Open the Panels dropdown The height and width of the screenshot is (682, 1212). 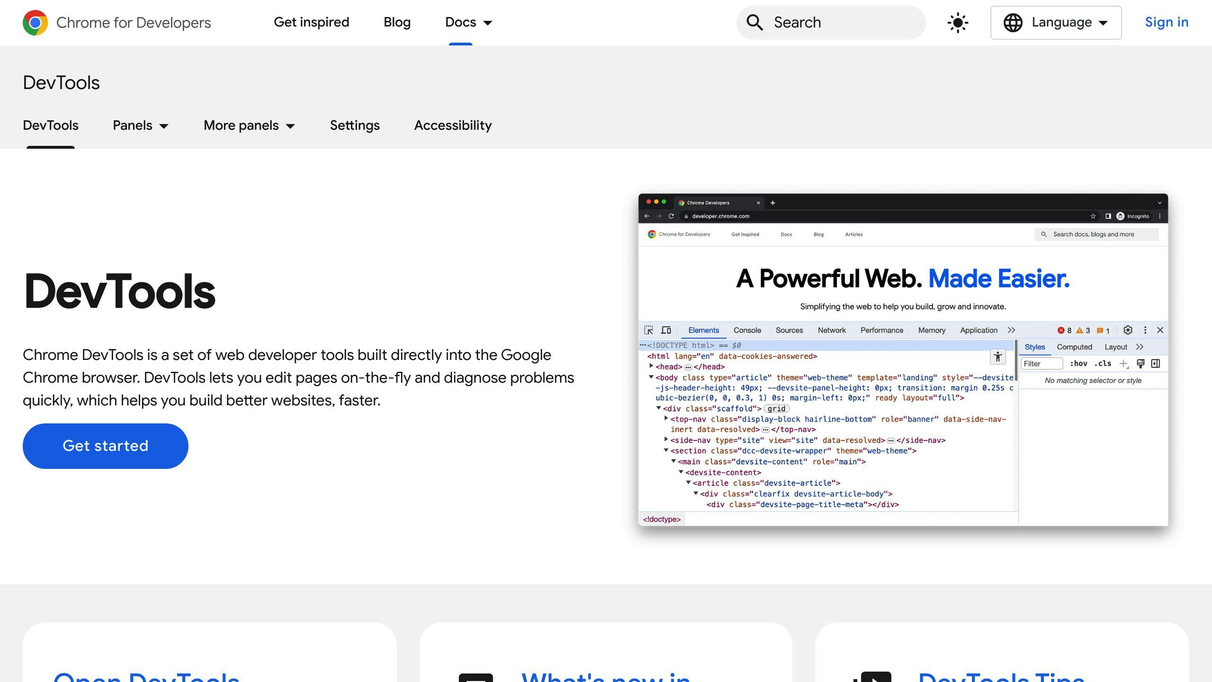click(x=141, y=126)
